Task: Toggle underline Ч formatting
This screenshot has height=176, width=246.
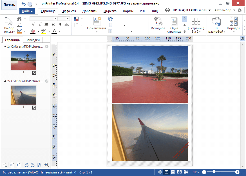Action: point(60,24)
